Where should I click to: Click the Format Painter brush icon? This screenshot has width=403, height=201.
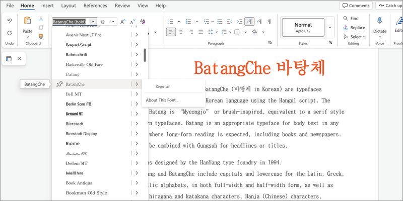coord(41,36)
